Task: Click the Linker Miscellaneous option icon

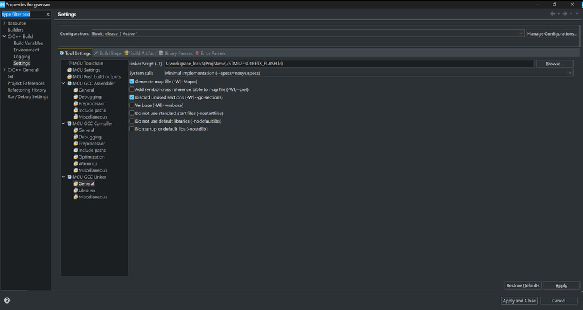Action: click(x=75, y=197)
